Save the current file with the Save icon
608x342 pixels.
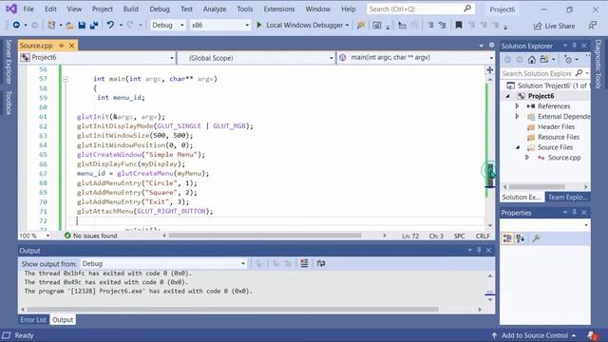tap(82, 26)
